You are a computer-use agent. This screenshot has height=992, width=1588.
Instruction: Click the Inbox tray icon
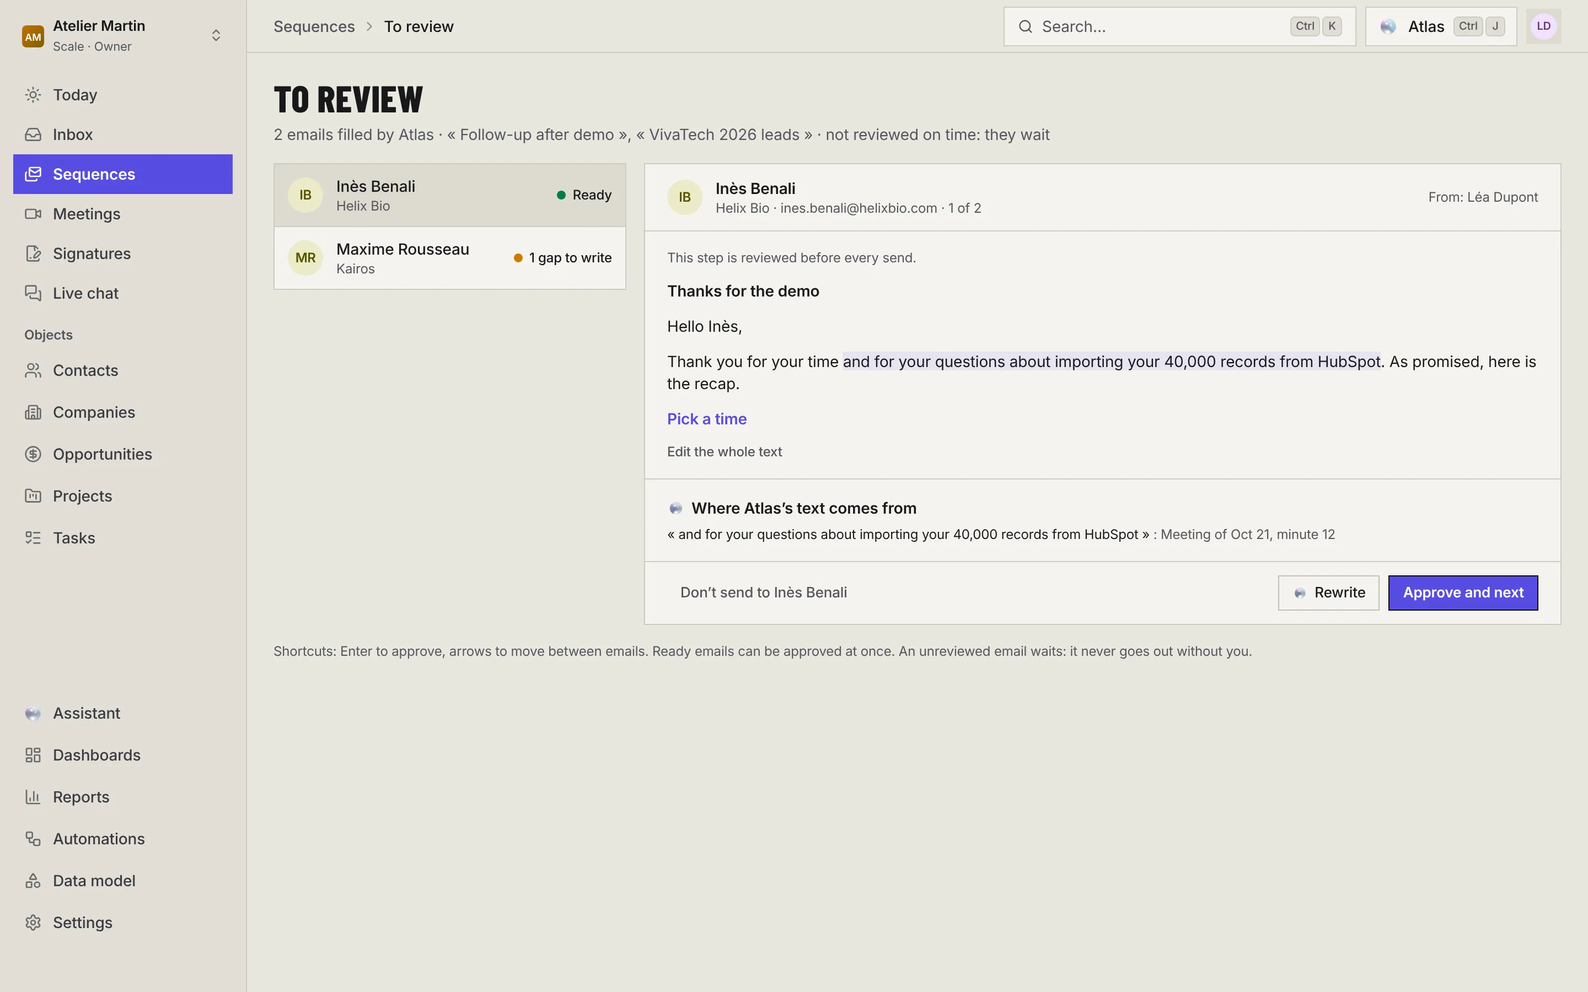tap(33, 134)
